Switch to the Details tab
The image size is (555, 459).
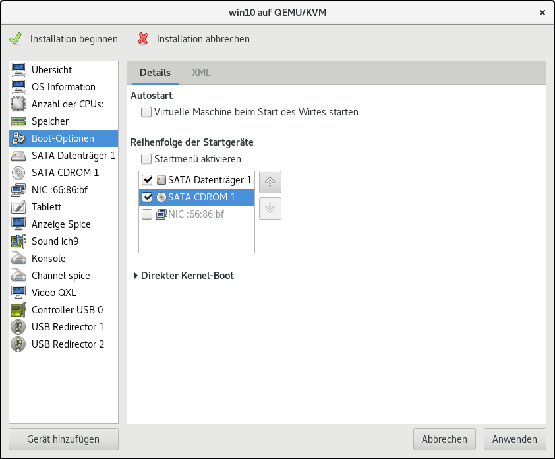pos(155,73)
